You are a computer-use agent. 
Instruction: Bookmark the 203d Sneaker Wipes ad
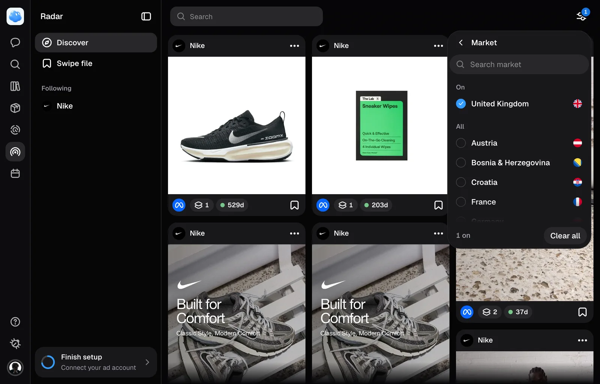pos(438,205)
